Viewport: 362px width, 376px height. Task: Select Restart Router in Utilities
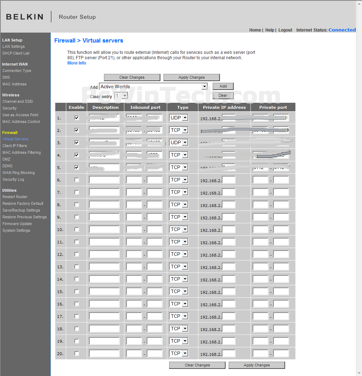[15, 197]
